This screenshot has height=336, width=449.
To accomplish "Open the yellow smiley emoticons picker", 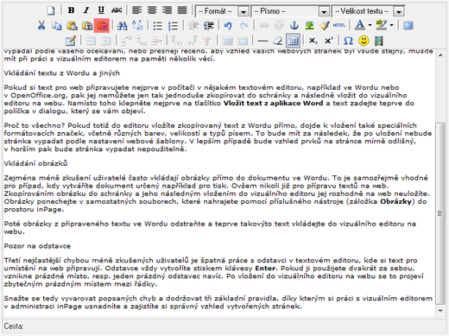I will [x=364, y=41].
